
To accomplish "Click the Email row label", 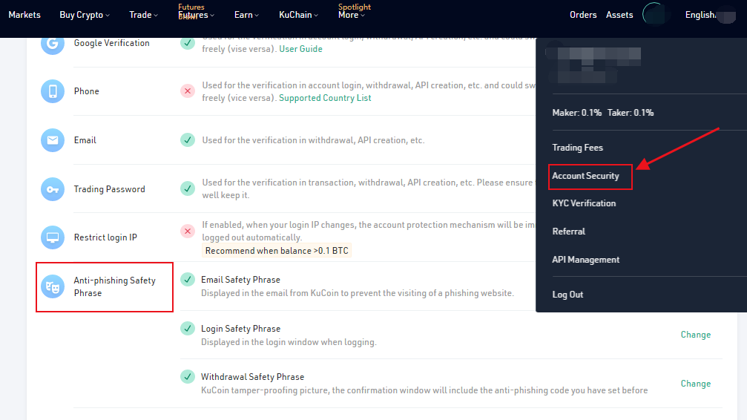I will click(x=85, y=140).
